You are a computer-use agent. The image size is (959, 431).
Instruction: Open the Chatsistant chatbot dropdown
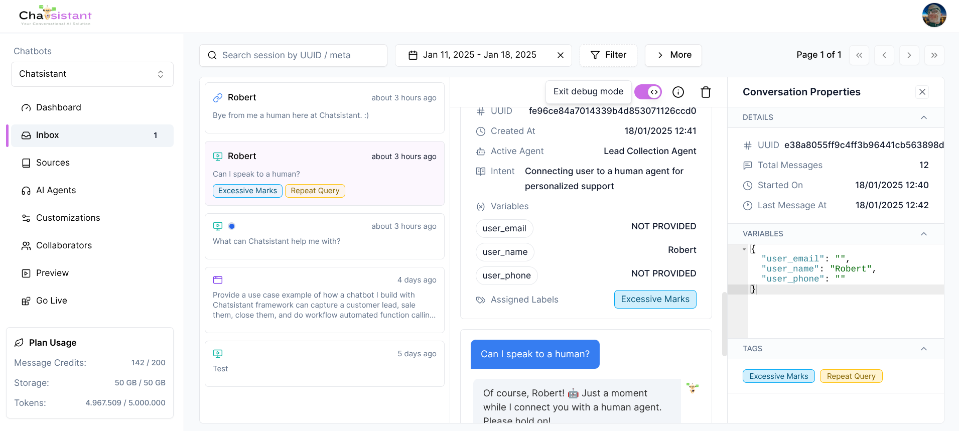coord(92,74)
